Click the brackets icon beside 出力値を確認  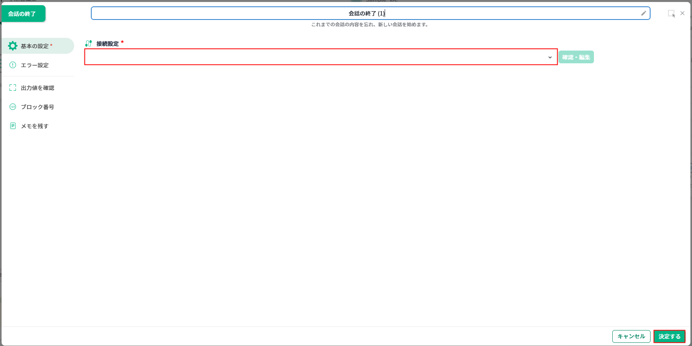(13, 88)
